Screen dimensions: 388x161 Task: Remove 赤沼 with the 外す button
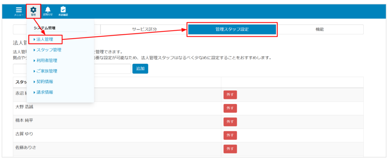(230, 95)
